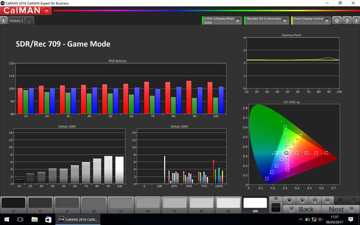
Task: Open help via the question mark icon
Action: (347, 20)
